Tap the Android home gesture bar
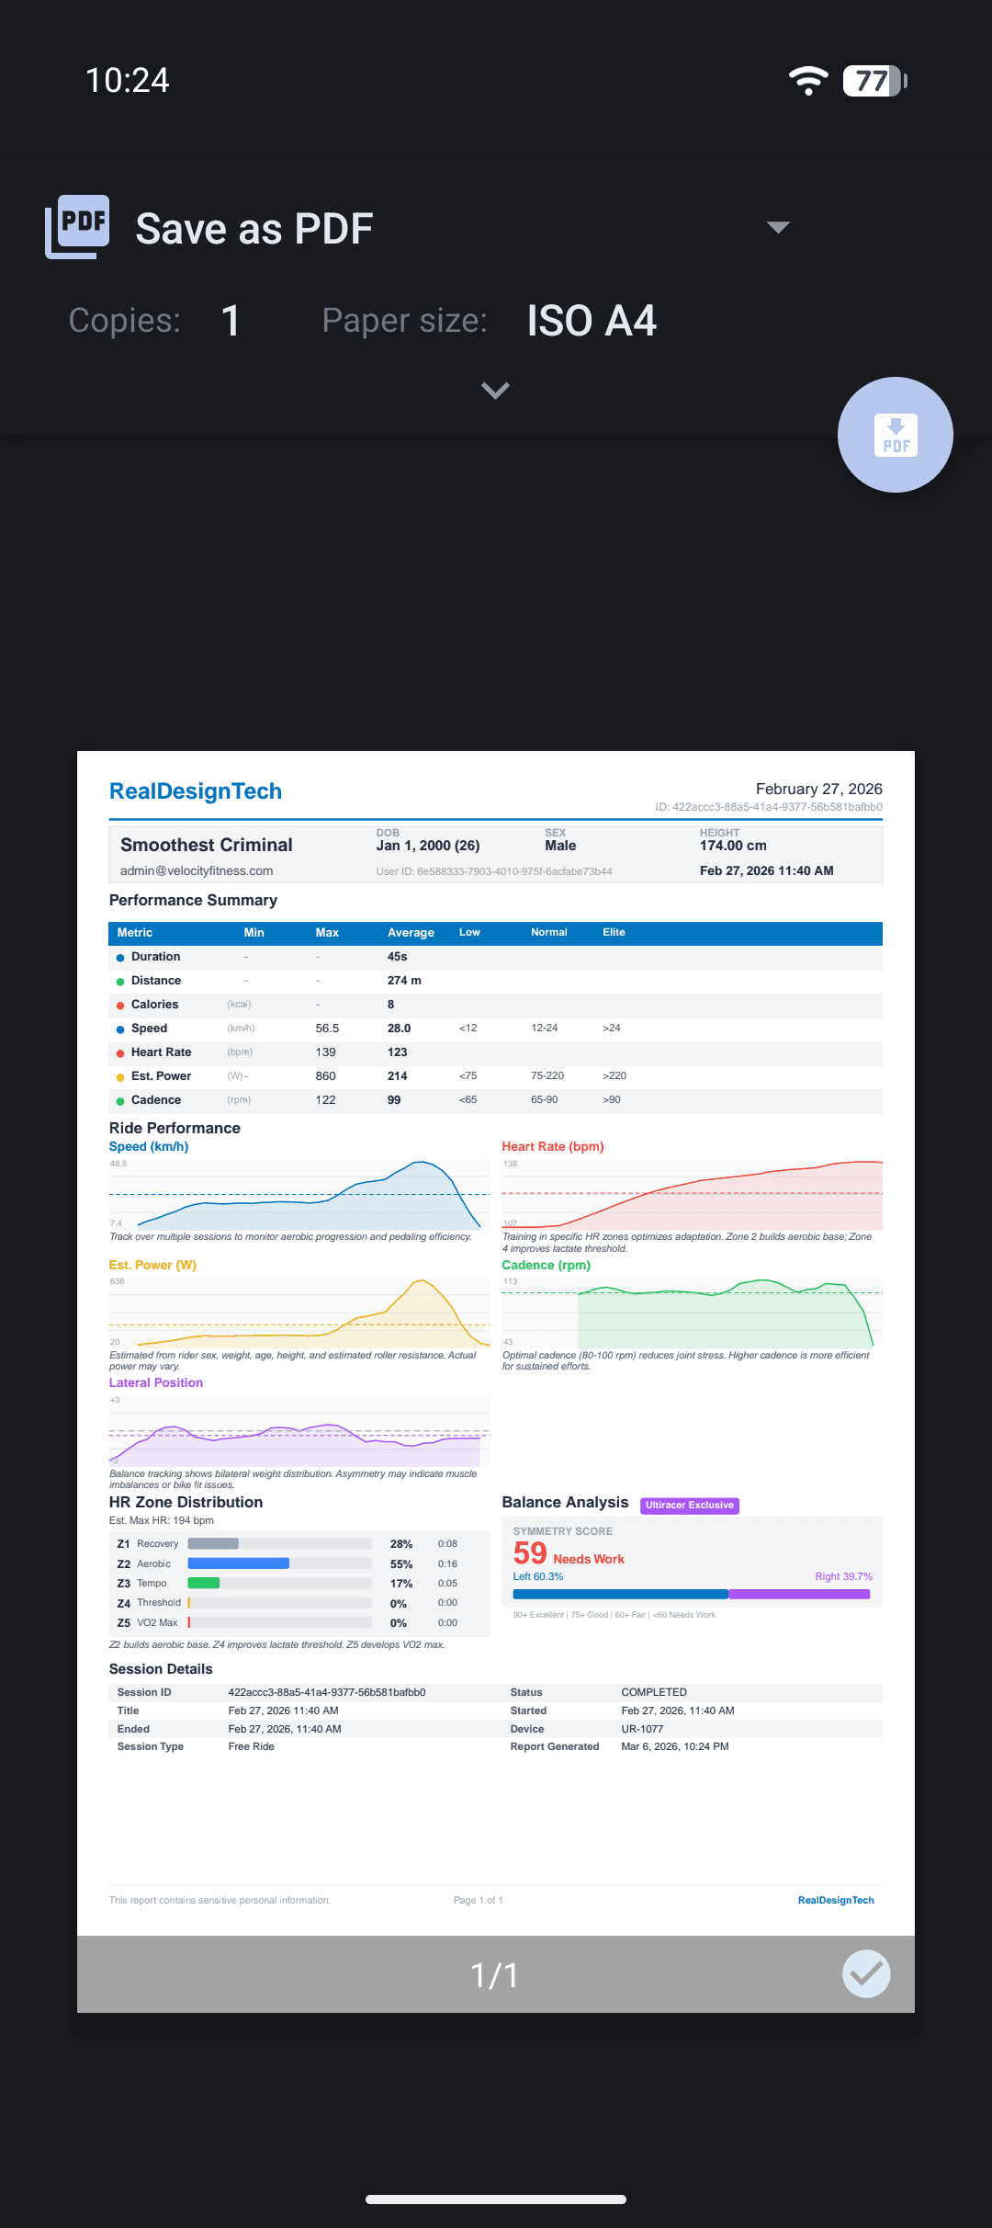Image resolution: width=992 pixels, height=2228 pixels. pos(496,2200)
